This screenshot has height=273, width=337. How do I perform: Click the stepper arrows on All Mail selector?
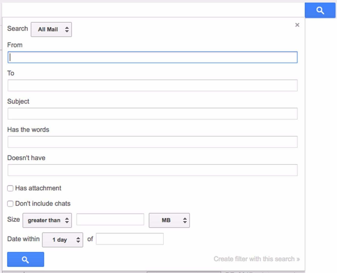(66, 29)
